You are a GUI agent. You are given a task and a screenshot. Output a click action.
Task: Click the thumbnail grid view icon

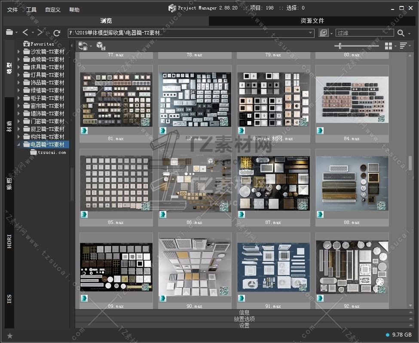click(388, 46)
